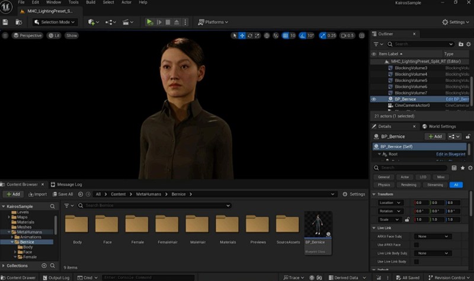The height and width of the screenshot is (281, 474).
Task: Click the Stop simulation square icon
Action: click(168, 22)
